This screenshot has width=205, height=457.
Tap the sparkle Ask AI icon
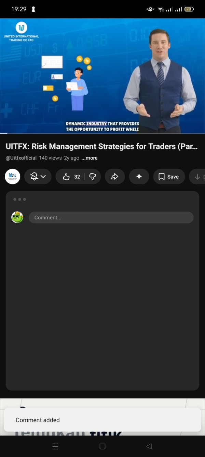point(139,177)
